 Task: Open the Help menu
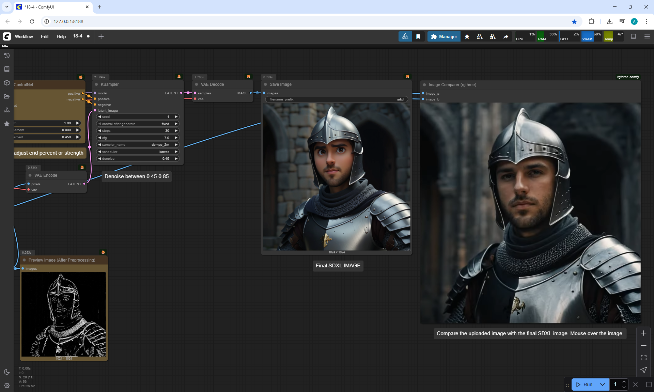tap(61, 36)
